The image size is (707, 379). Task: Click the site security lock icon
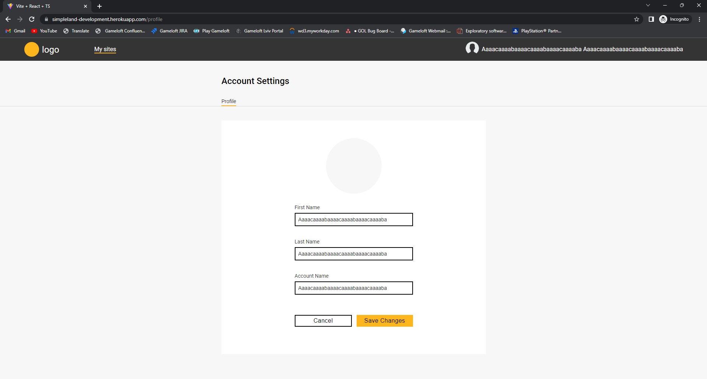(x=46, y=19)
